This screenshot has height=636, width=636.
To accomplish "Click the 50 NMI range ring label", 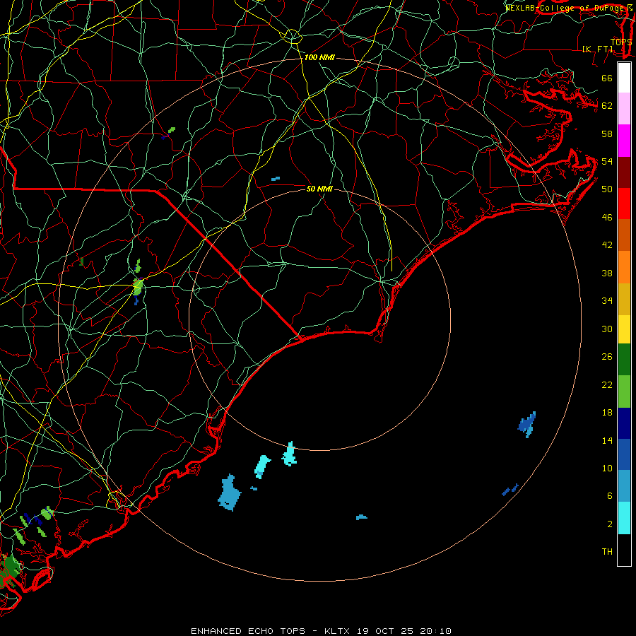I will 319,189.
